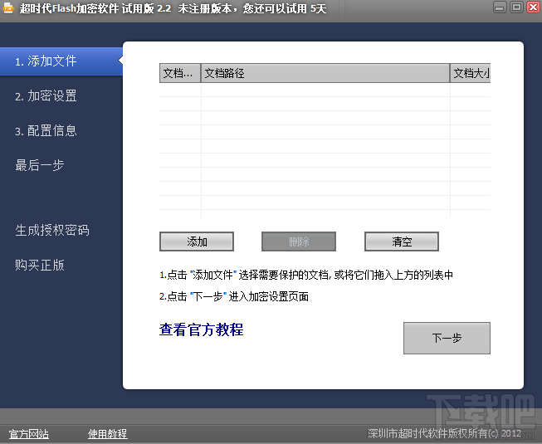Close the application window
The width and height of the screenshot is (542, 444).
click(x=533, y=7)
